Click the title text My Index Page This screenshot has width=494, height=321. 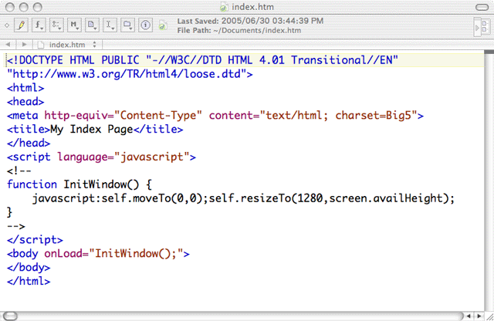92,129
